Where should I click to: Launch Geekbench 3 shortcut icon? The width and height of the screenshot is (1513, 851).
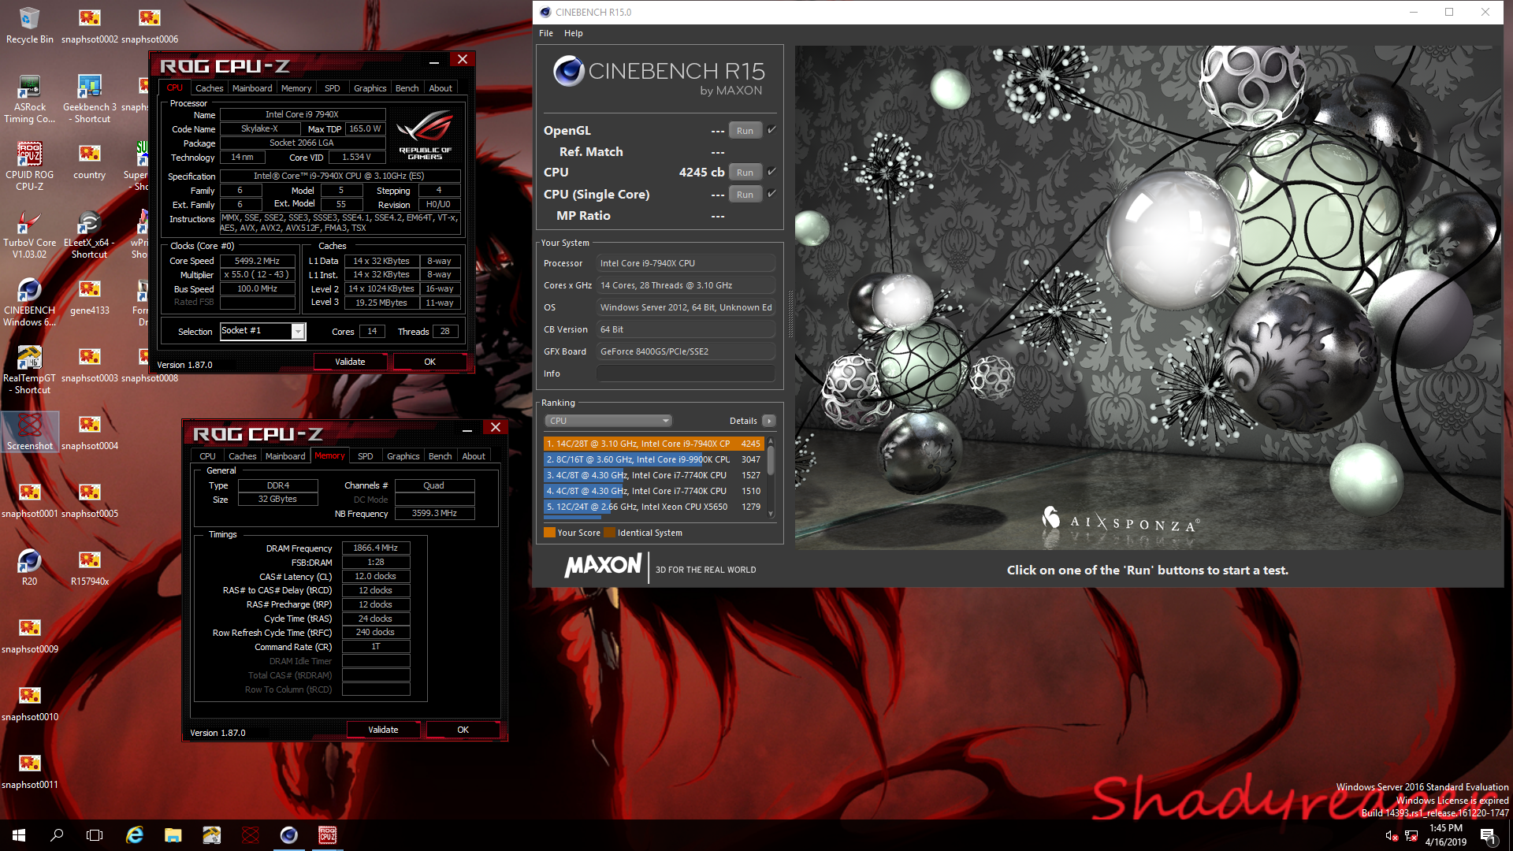point(90,99)
